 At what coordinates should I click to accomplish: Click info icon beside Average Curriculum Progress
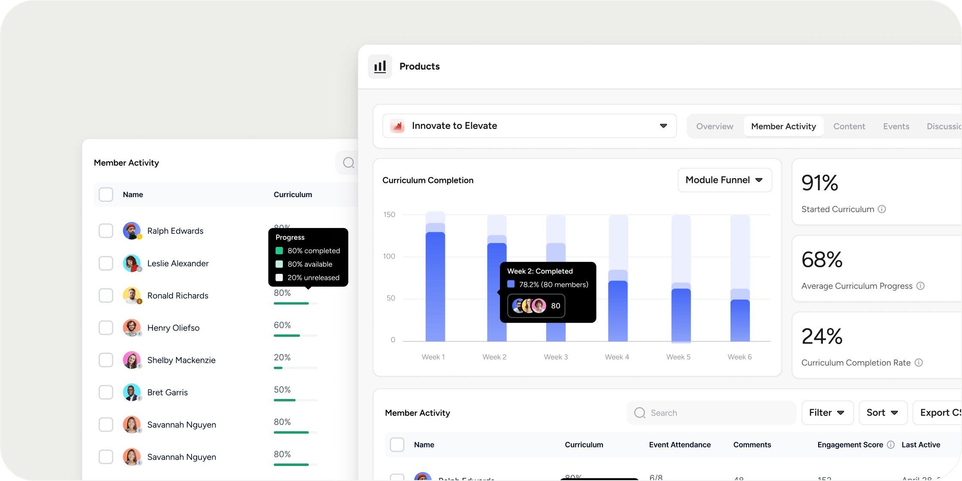920,286
